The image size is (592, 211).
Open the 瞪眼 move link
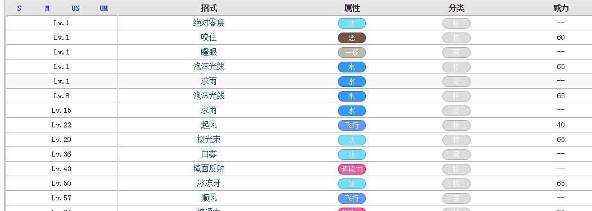coord(209,52)
